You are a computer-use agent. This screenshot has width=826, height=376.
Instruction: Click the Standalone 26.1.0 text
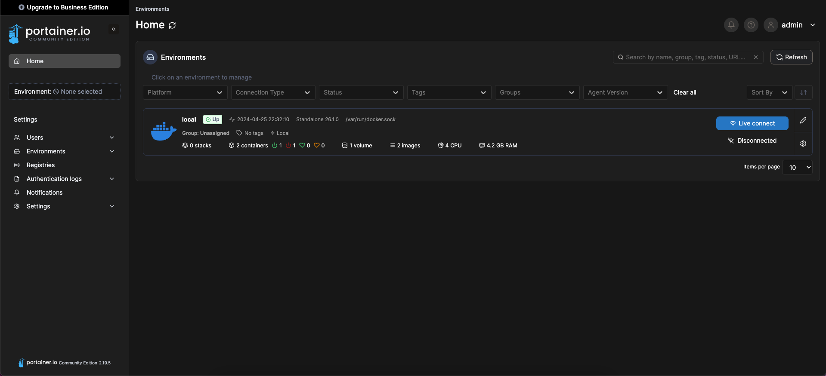click(x=317, y=119)
